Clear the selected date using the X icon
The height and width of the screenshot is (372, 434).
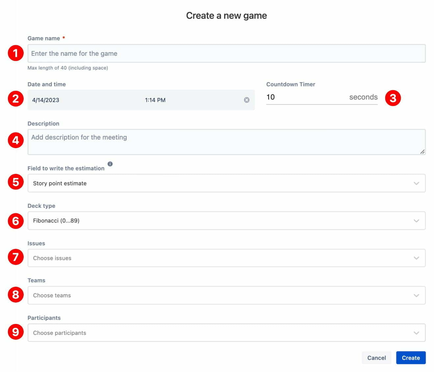(247, 100)
